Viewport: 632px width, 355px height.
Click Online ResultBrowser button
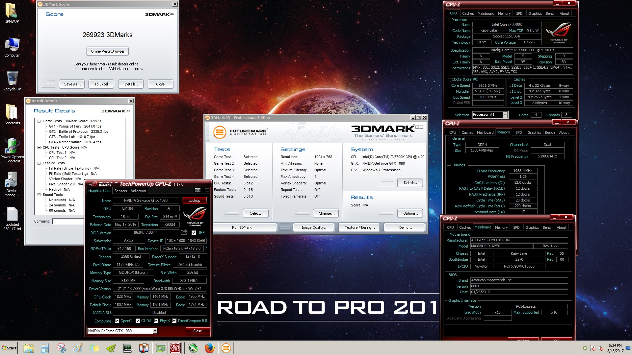tap(108, 51)
